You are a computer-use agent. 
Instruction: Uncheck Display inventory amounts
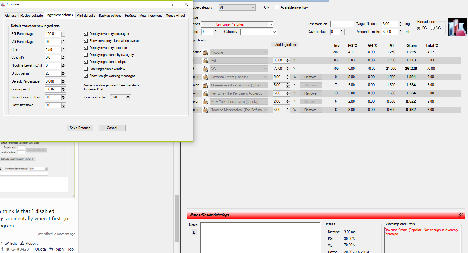pos(86,48)
